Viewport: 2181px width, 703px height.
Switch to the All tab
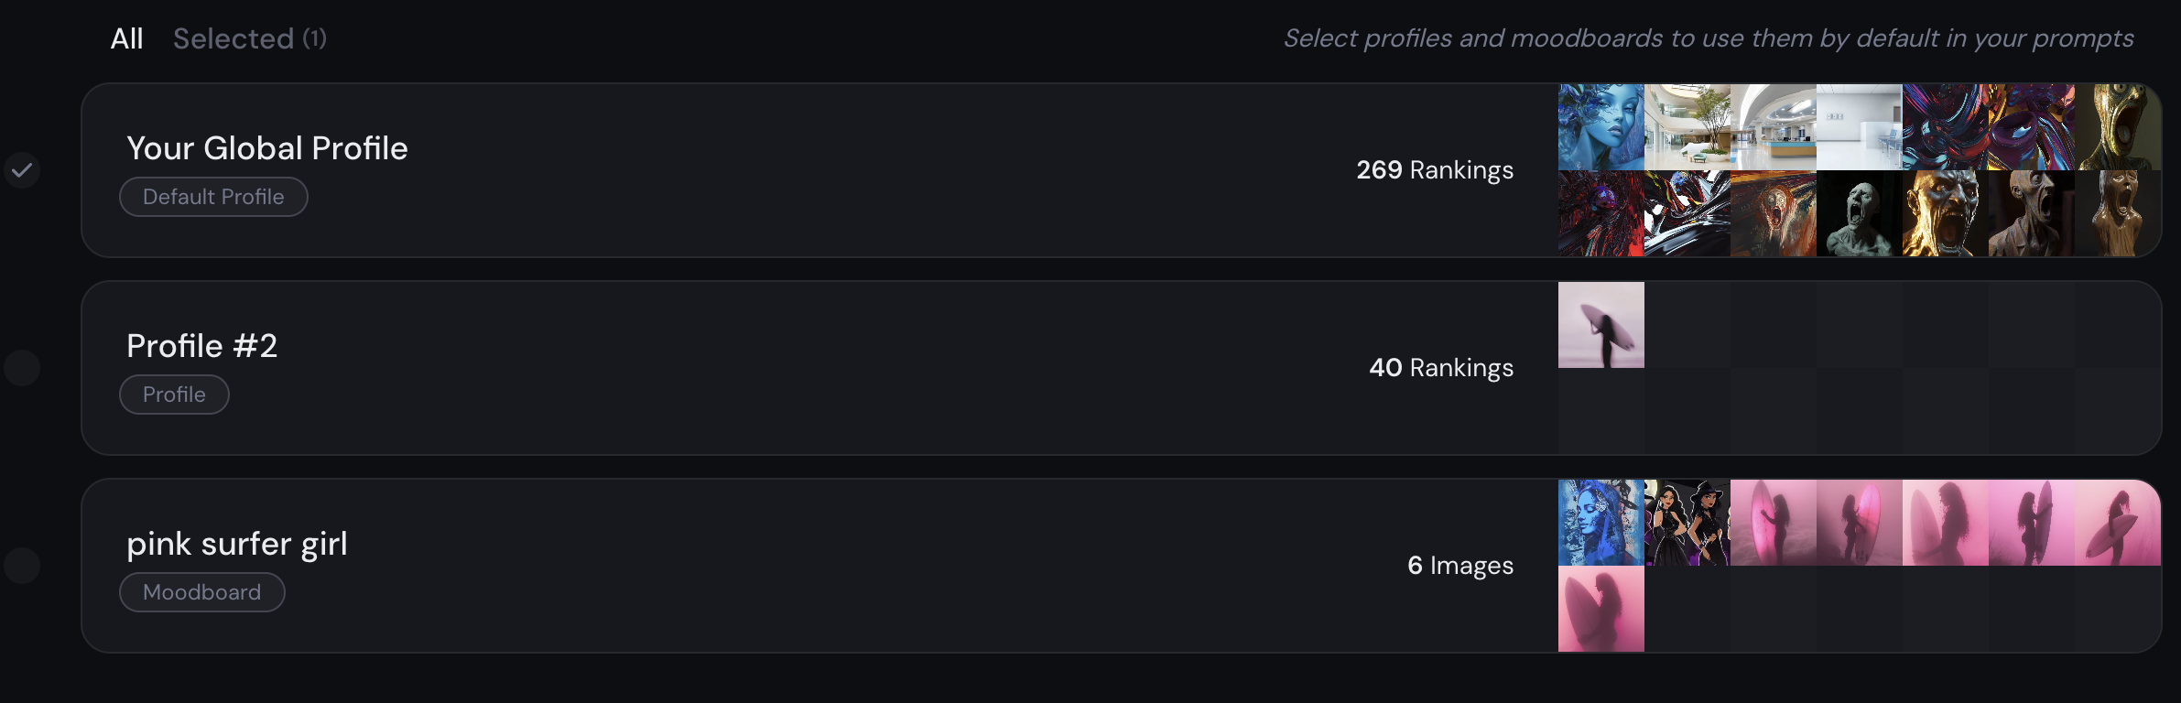(126, 38)
